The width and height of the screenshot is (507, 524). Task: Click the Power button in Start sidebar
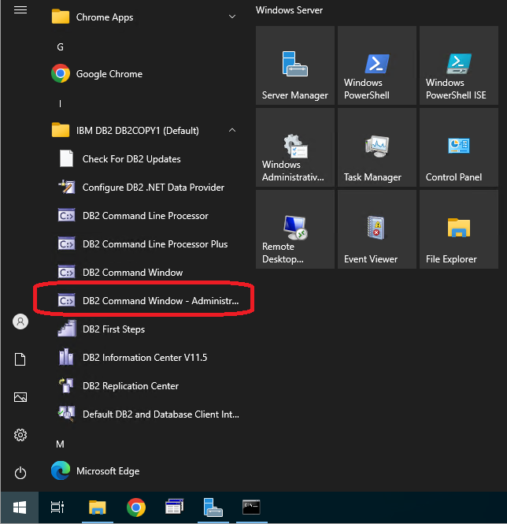20,473
